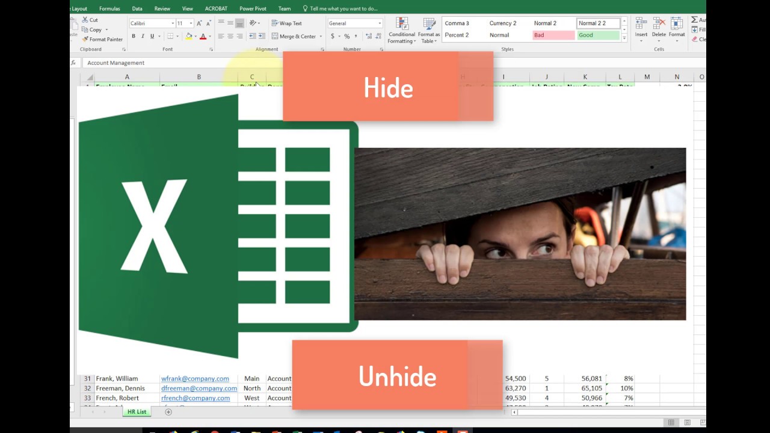The image size is (770, 433).
Task: Apply the red font color A
Action: [203, 36]
